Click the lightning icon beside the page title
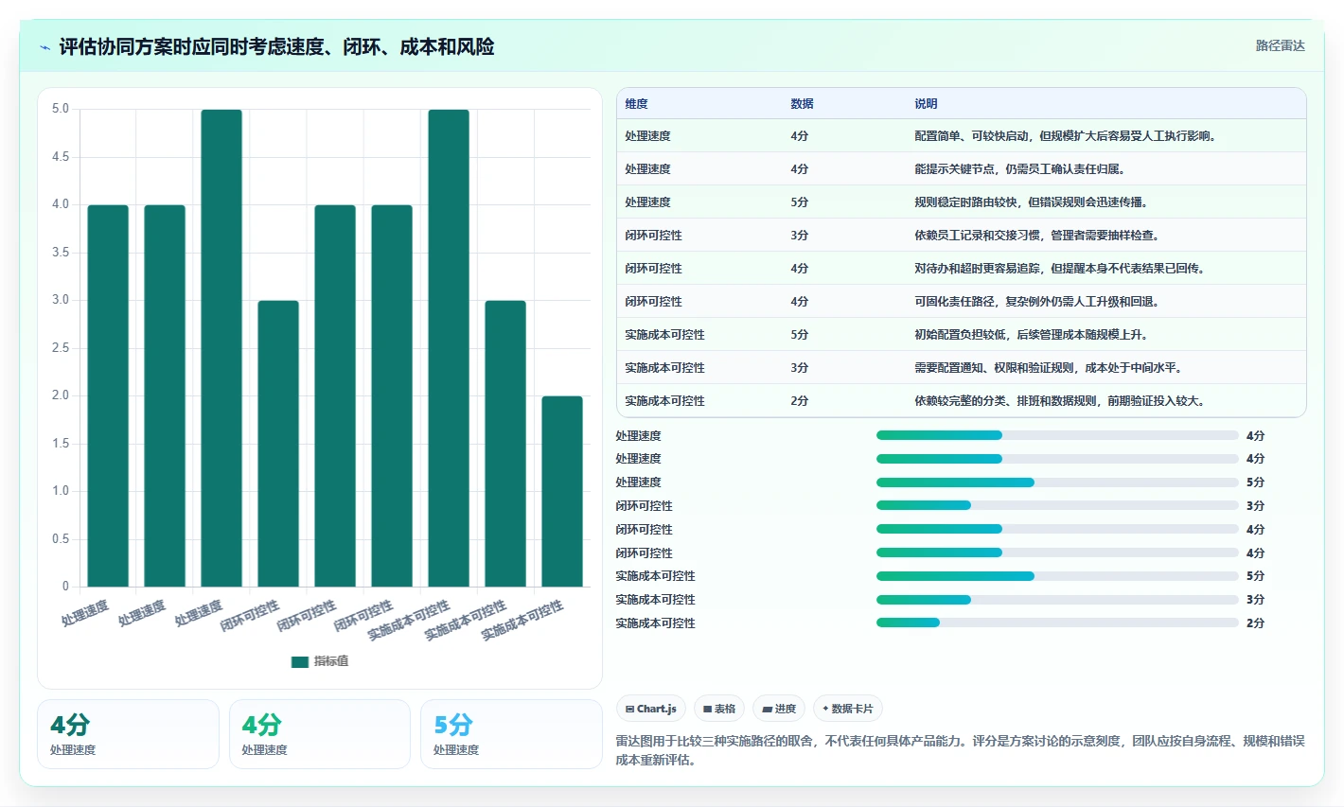The height and width of the screenshot is (807, 1344). (x=45, y=47)
